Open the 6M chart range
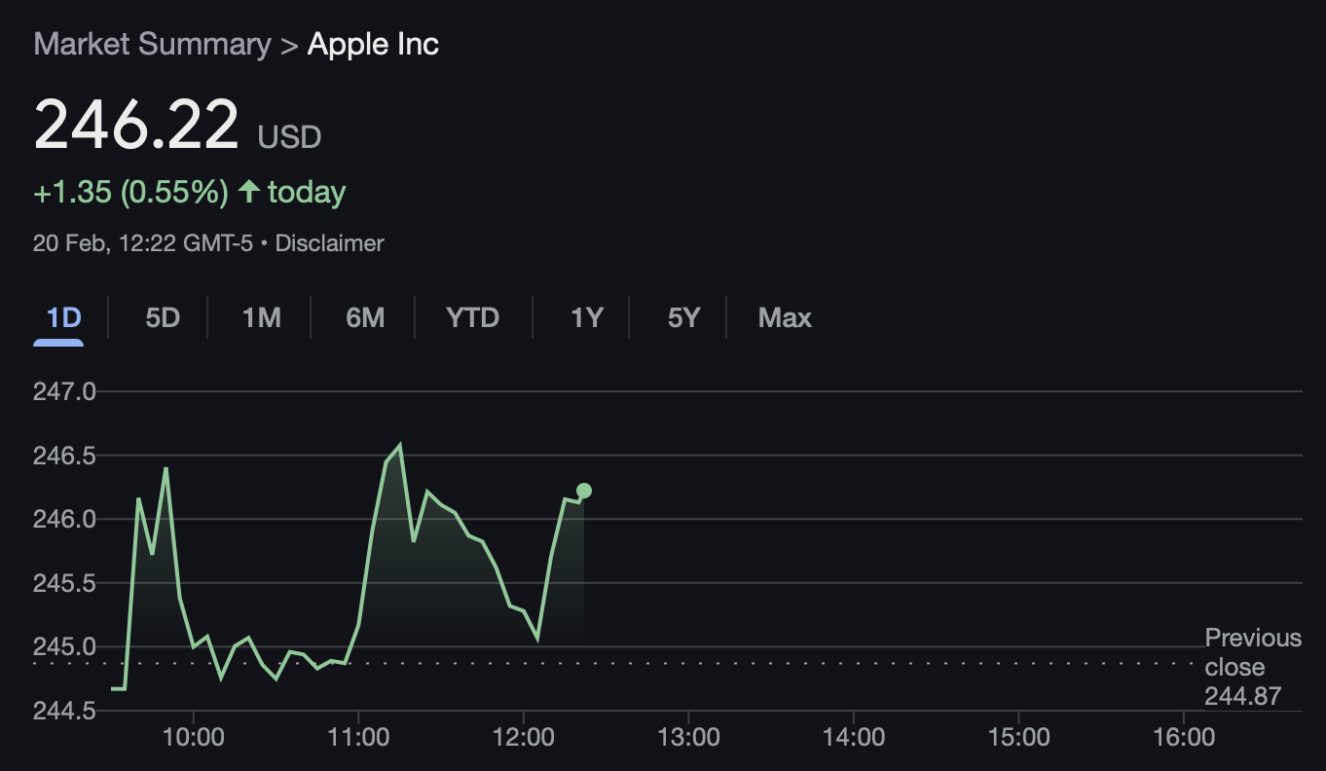 (x=365, y=318)
